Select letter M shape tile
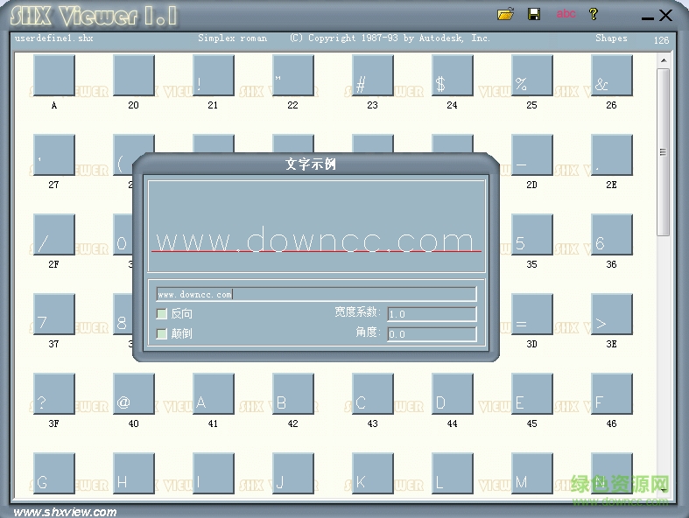Viewport: 689px width, 518px height. (532, 473)
